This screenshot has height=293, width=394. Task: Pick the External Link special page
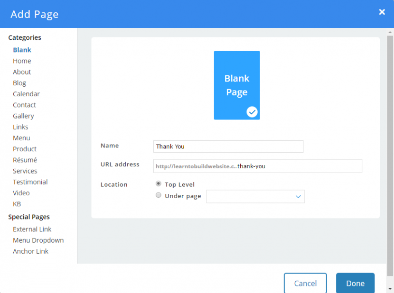tap(32, 229)
